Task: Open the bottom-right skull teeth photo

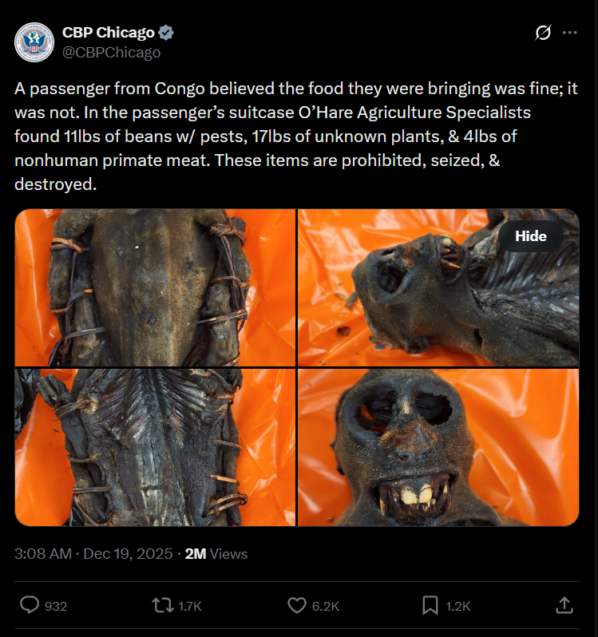Action: [438, 447]
